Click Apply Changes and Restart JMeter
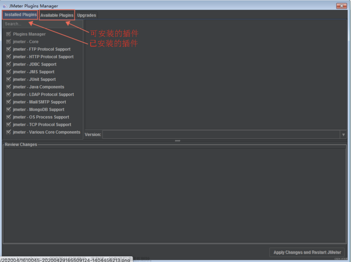351x262 pixels. coord(307,253)
